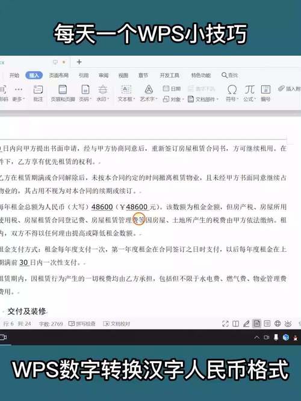This screenshot has height=401, width=301.
Task: Toggle eye protection mode icon
Action: coord(288,324)
